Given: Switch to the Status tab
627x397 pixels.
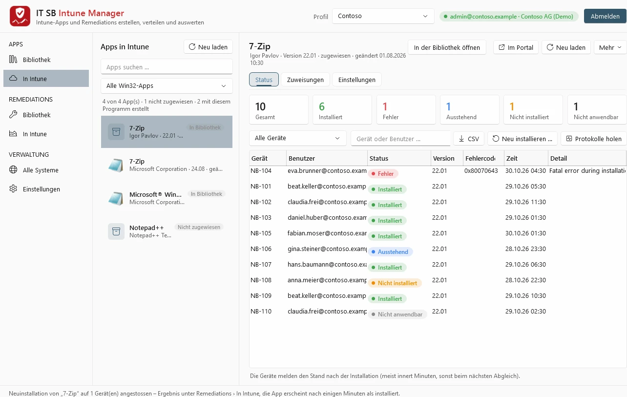Looking at the screenshot, I should click(264, 80).
